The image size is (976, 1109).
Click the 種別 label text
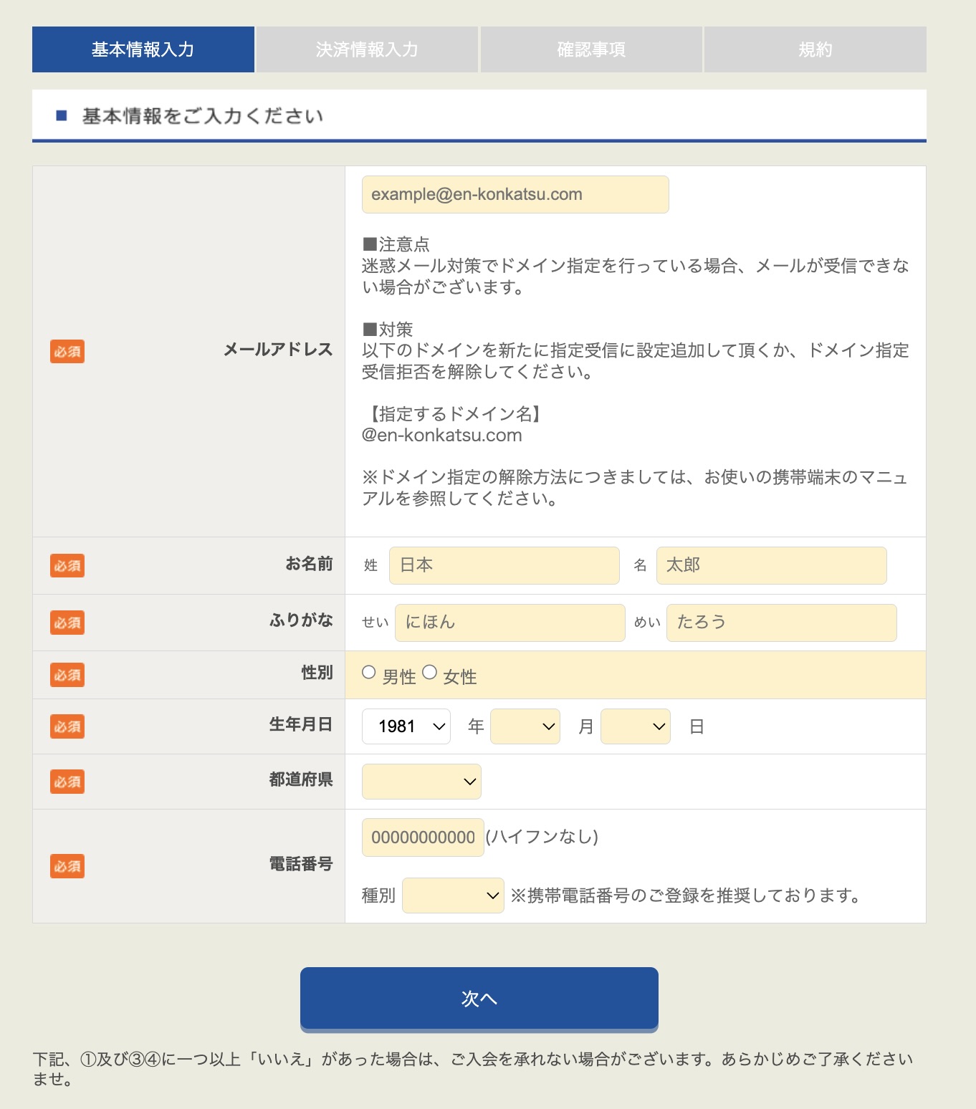[378, 896]
